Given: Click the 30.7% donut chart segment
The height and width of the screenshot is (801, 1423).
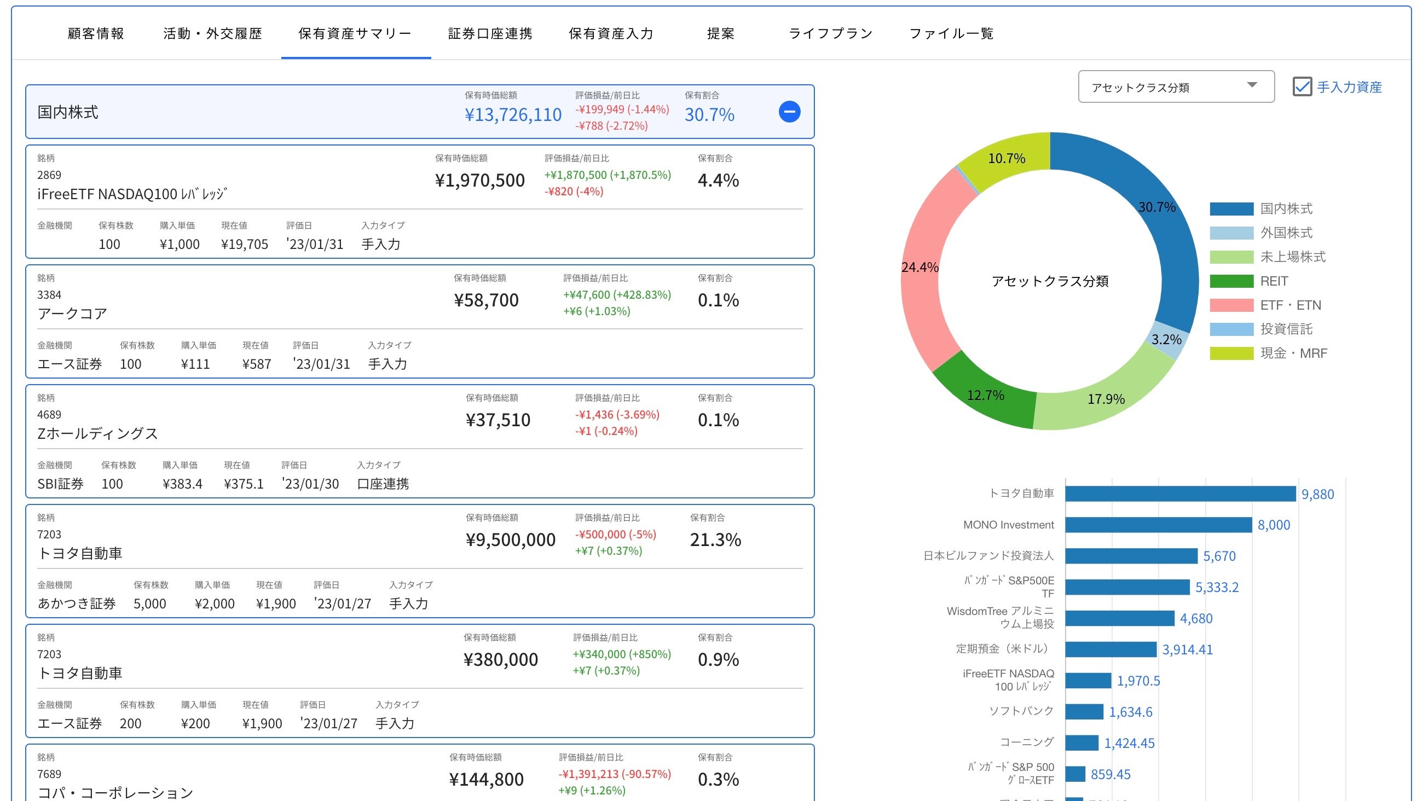Looking at the screenshot, I should [x=1158, y=207].
